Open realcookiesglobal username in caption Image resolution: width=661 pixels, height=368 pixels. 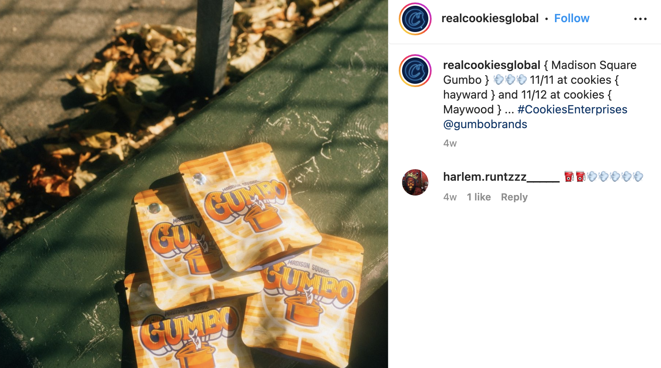[x=492, y=65]
